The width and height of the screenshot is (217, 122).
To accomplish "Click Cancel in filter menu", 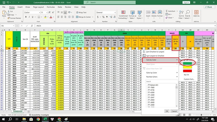I will coord(174,111).
